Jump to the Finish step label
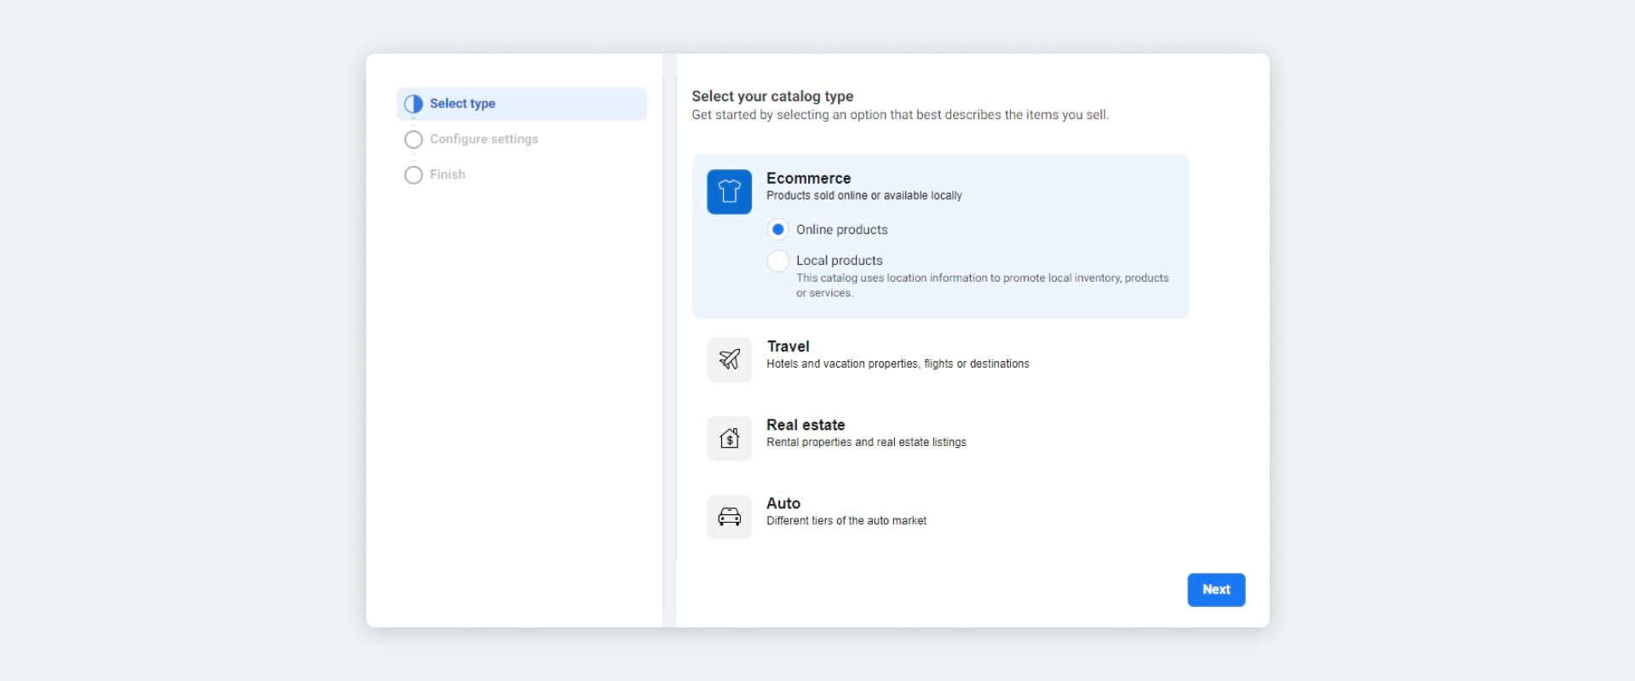The height and width of the screenshot is (681, 1635). tap(447, 175)
